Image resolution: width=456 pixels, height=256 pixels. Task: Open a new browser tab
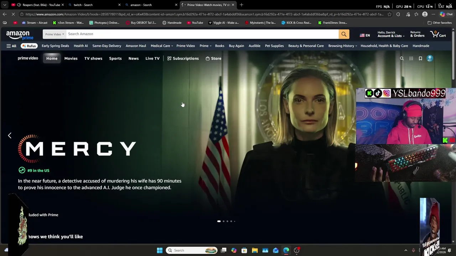point(242,5)
